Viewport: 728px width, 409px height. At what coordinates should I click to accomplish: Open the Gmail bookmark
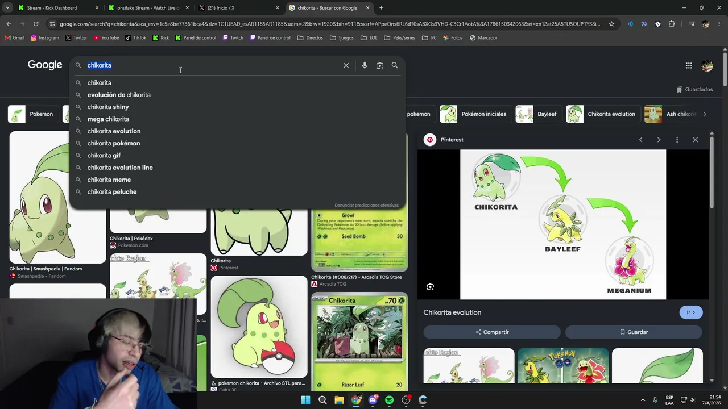click(15, 38)
